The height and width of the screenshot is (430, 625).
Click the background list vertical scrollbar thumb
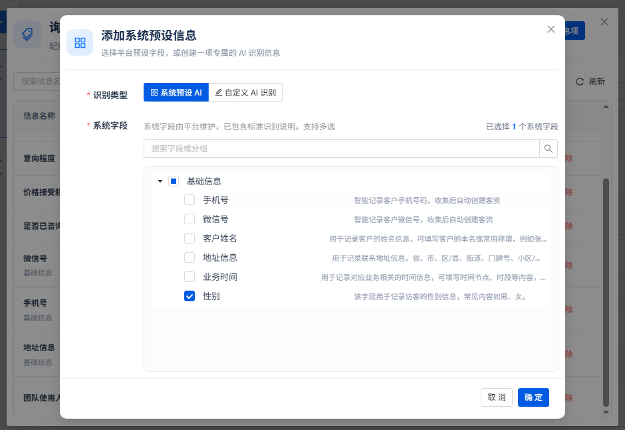click(x=606, y=293)
